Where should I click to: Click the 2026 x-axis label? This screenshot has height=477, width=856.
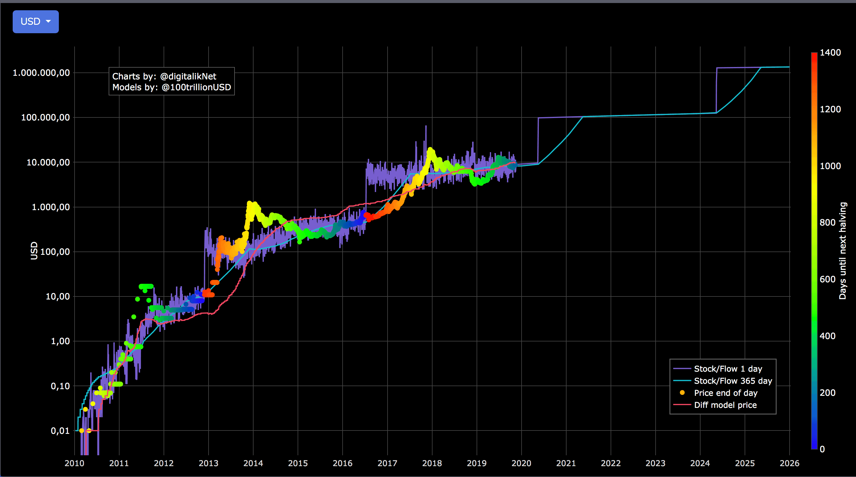pos(790,463)
